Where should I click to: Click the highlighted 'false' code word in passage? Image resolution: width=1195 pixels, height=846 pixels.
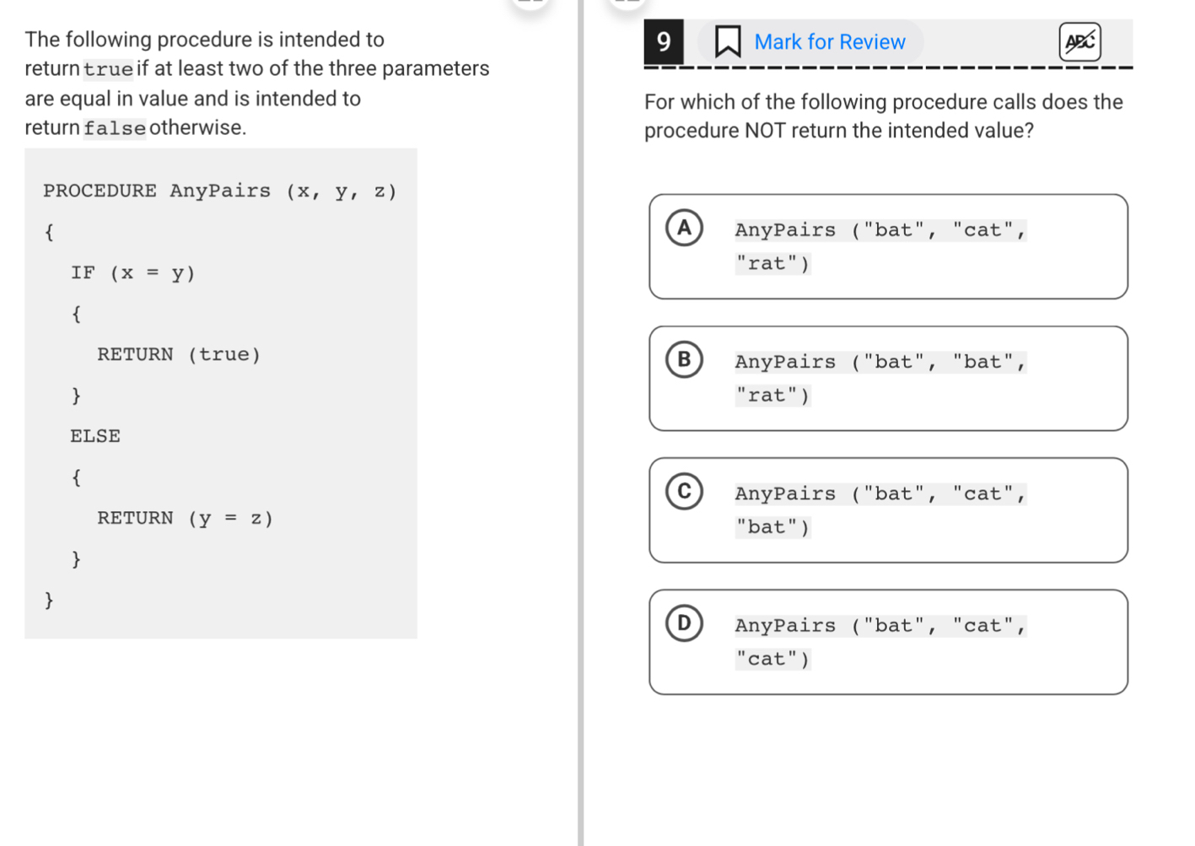point(115,128)
